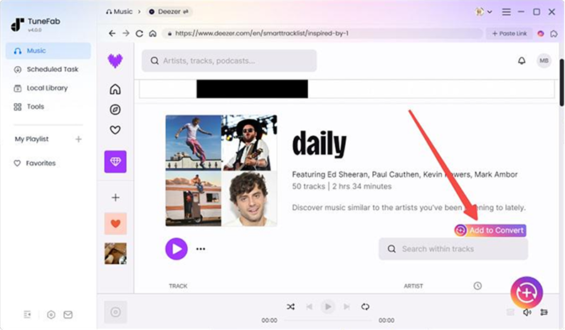
Task: Add a new playlist with plus icon
Action: click(x=78, y=139)
